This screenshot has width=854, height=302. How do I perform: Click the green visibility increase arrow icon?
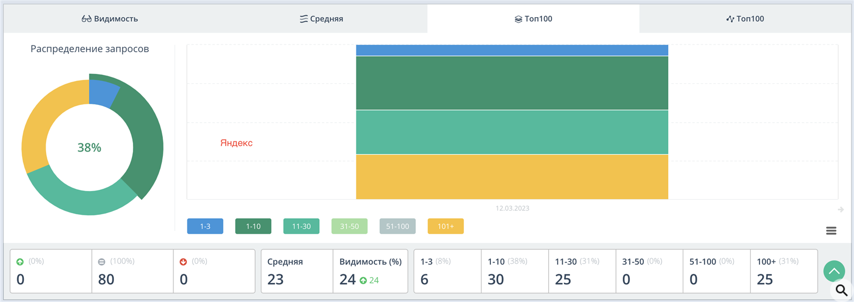364,281
